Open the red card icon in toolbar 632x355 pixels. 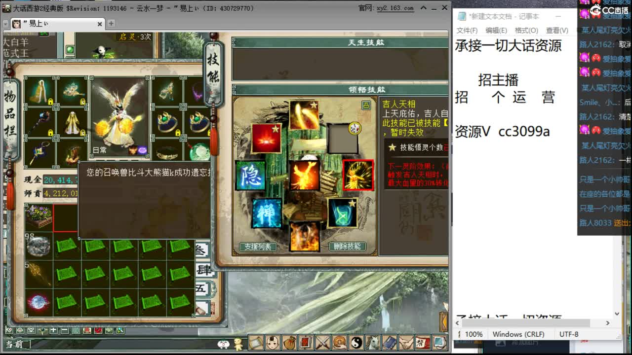tap(306, 342)
